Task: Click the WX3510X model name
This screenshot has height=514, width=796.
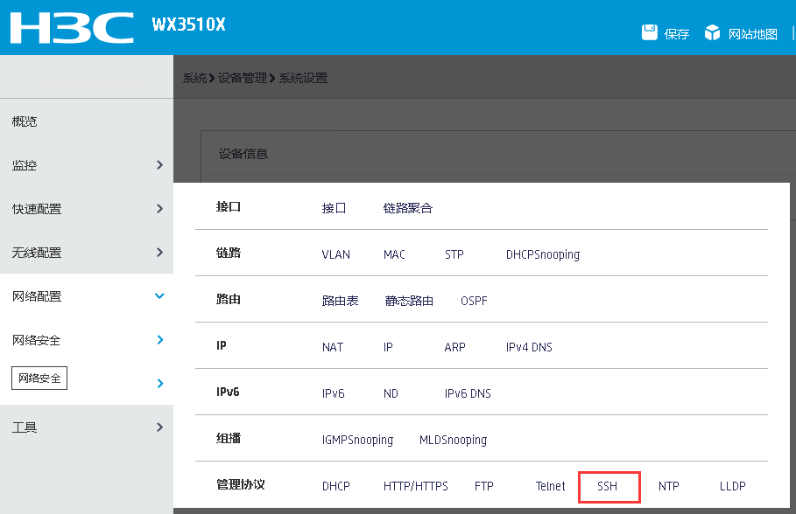Action: click(x=188, y=24)
